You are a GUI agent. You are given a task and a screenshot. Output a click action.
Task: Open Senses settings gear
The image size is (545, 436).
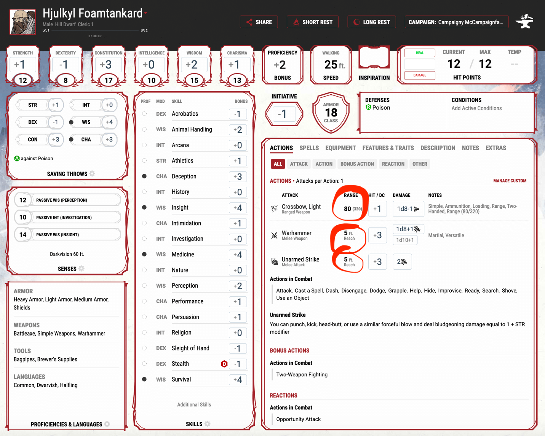pos(82,269)
